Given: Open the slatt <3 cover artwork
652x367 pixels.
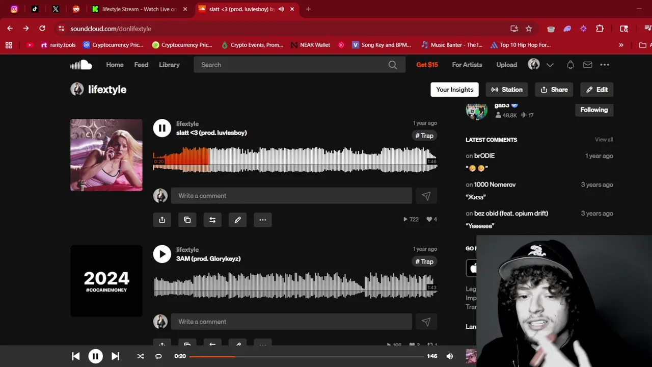Looking at the screenshot, I should (x=106, y=155).
